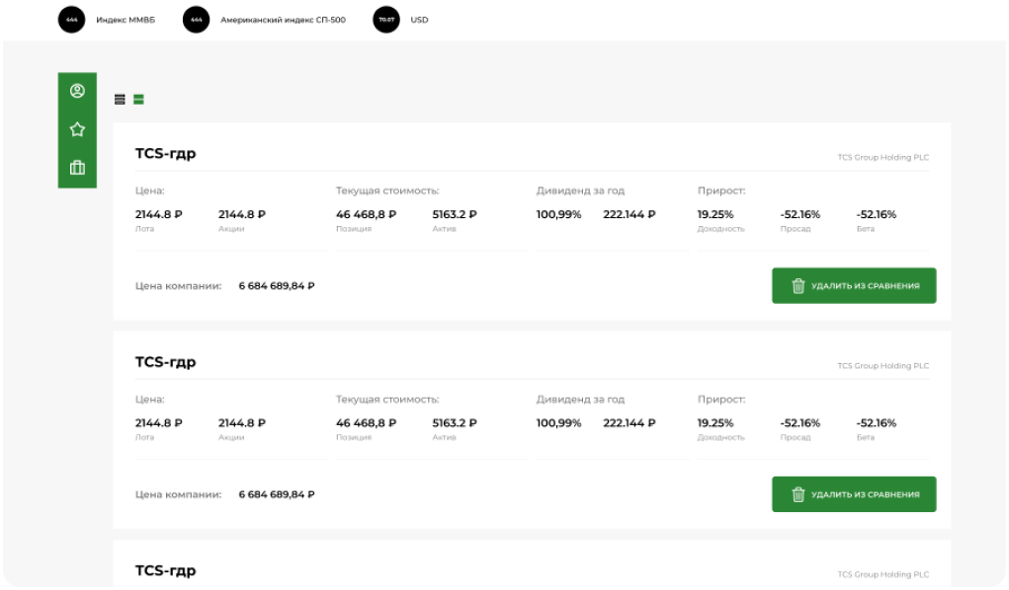Click the black circle beside Индекс ММВБ
The width and height of the screenshot is (1009, 590).
point(72,20)
